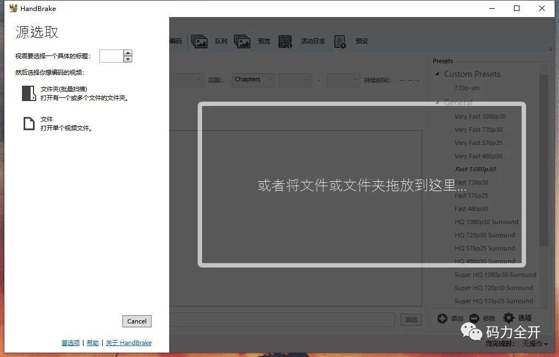The width and height of the screenshot is (559, 357).
Task: Open the single video file source icon
Action: point(29,124)
